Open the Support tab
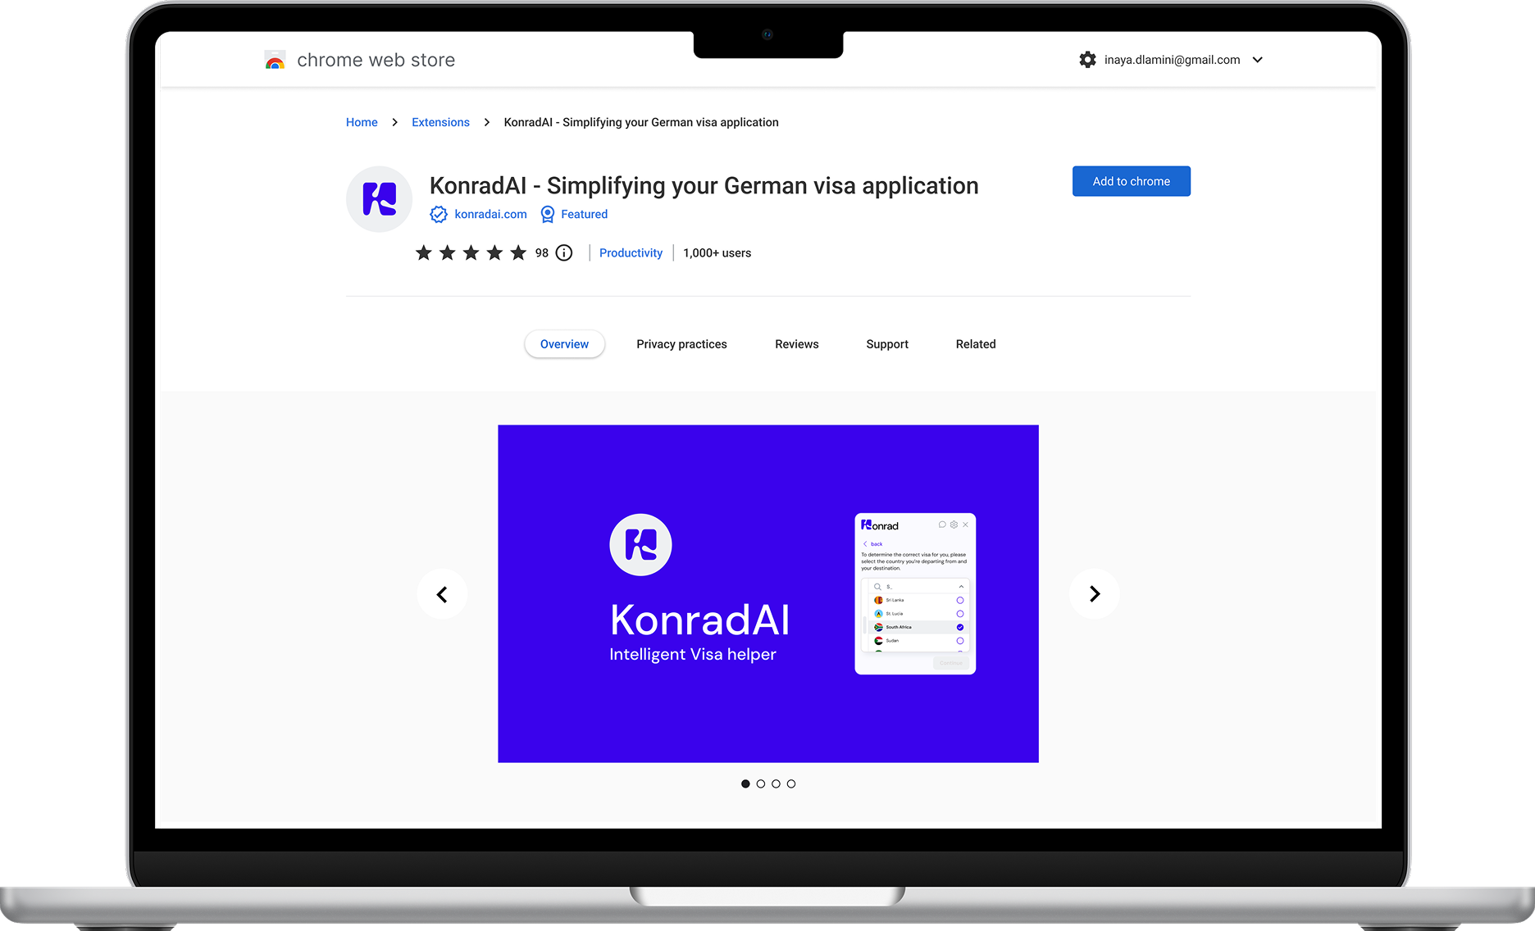Viewport: 1535px width, 931px height. tap(887, 344)
